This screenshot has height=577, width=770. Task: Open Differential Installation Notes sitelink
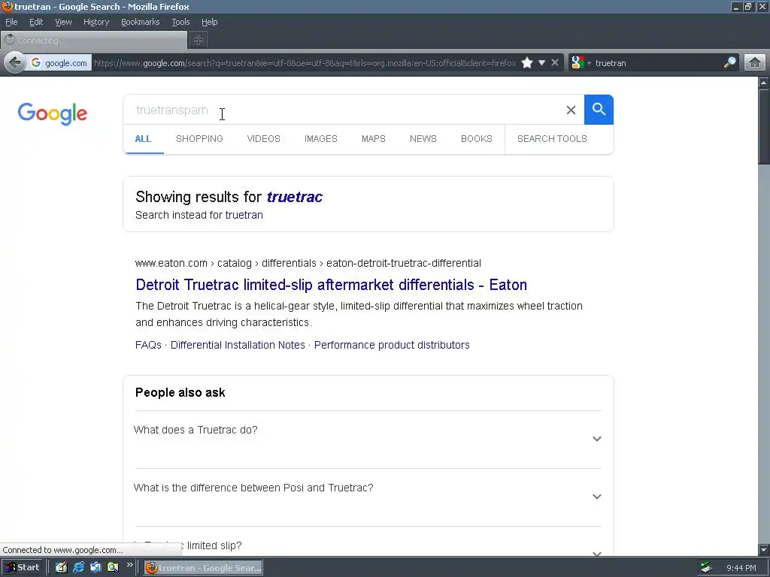pos(238,345)
